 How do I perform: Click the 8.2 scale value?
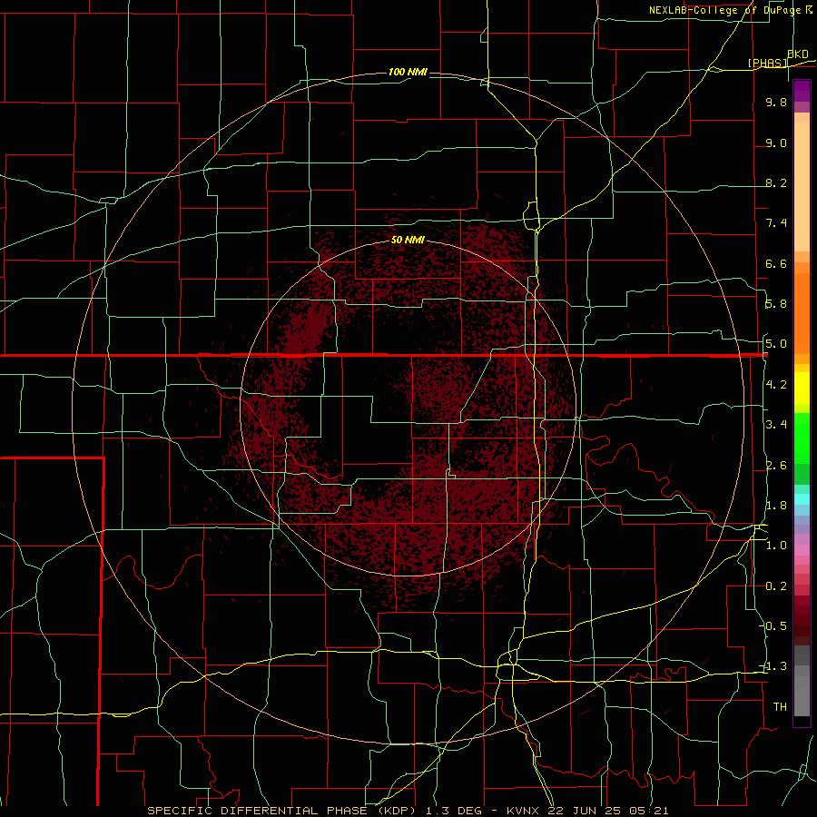point(776,182)
